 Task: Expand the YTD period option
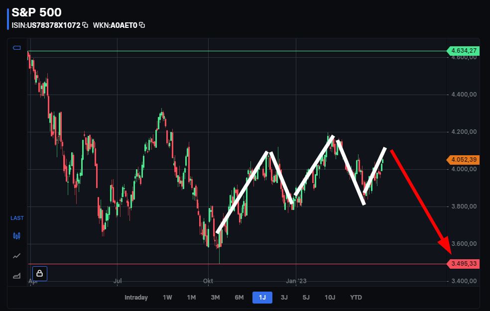pyautogui.click(x=355, y=297)
